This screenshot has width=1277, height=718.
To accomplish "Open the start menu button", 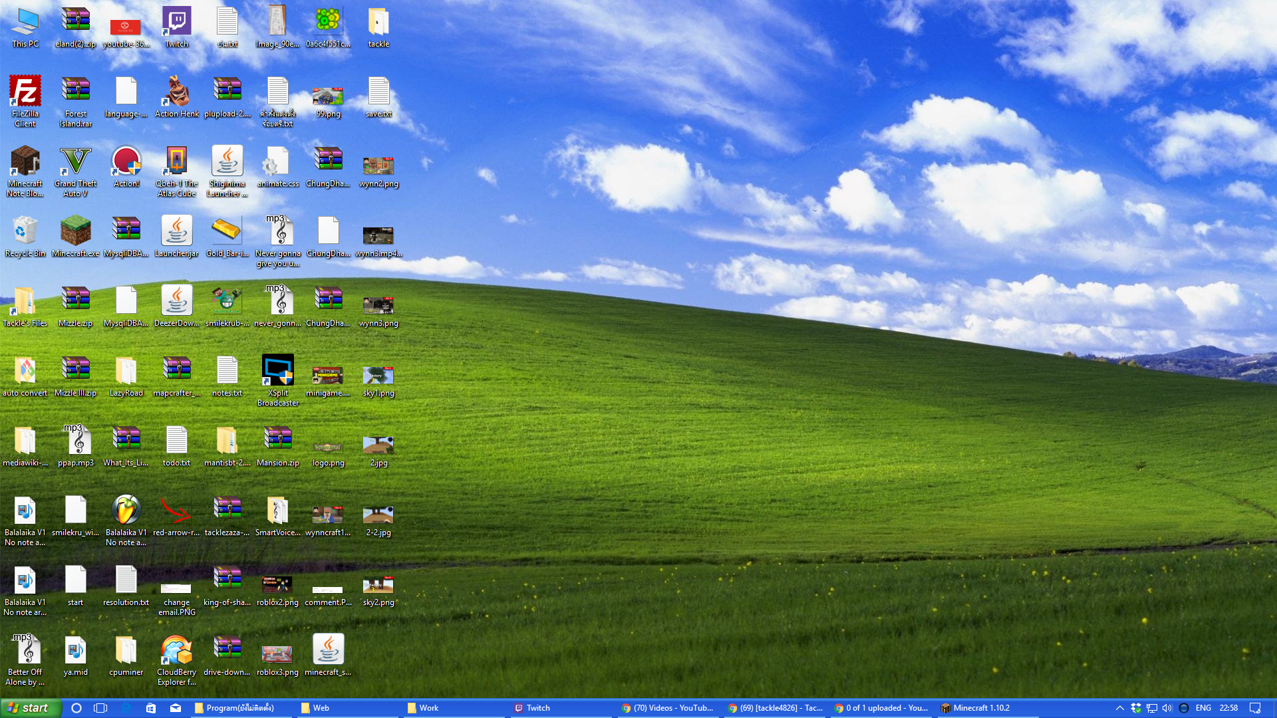I will click(x=31, y=708).
